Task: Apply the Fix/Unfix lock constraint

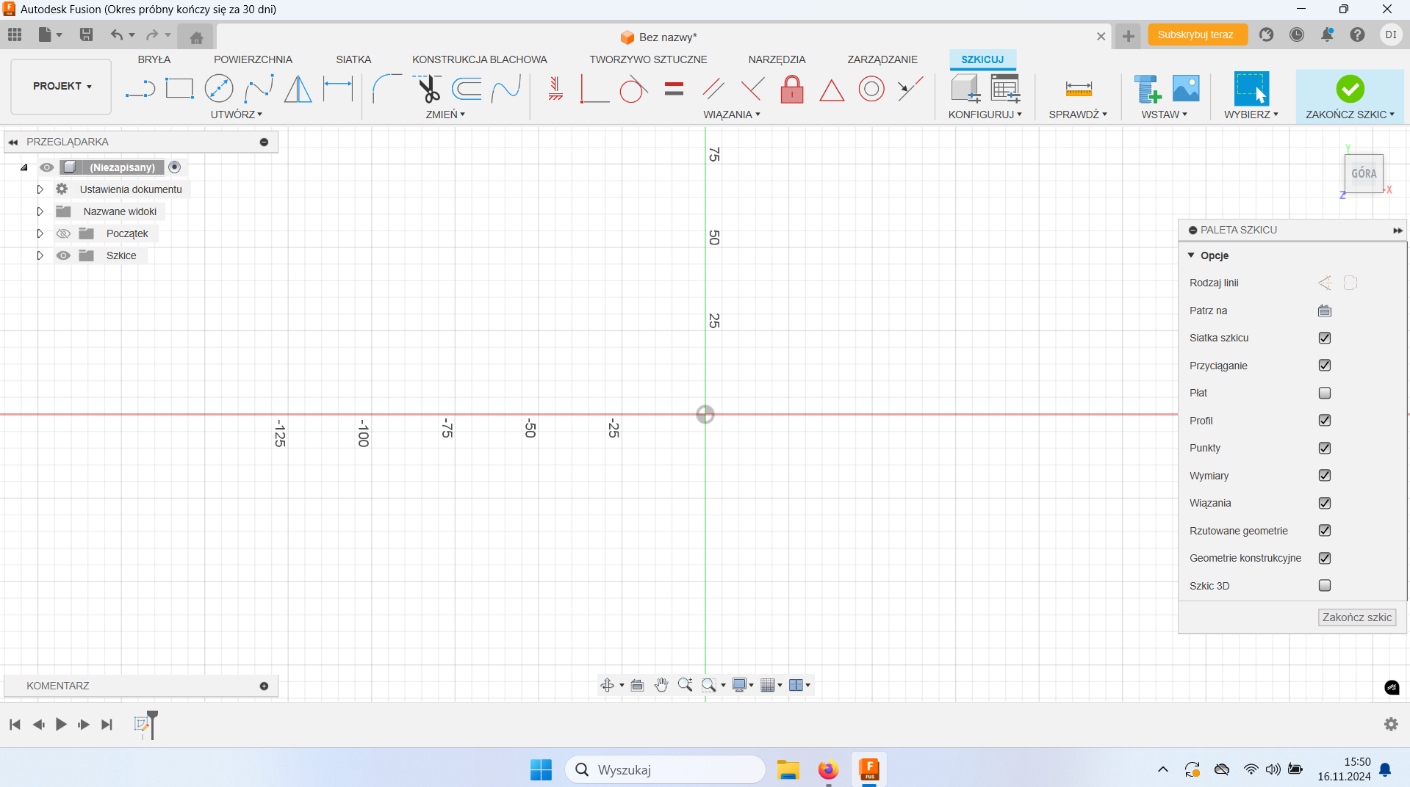Action: tap(792, 89)
